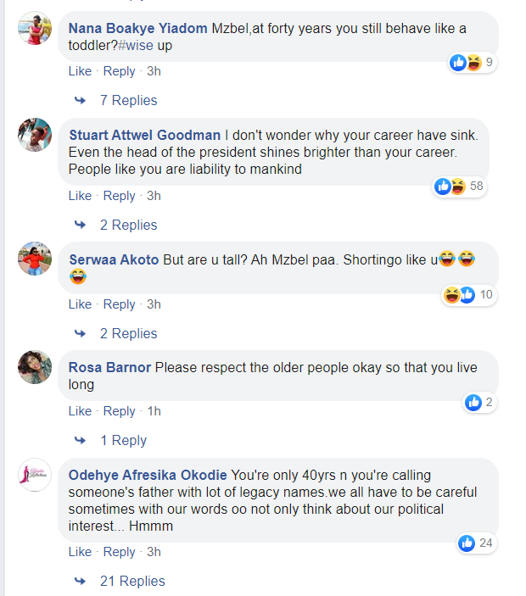Click the like reaction count of 24

(477, 543)
